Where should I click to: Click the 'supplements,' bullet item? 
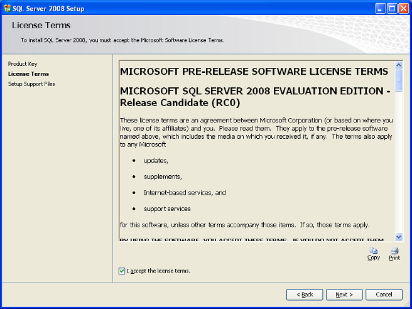163,176
